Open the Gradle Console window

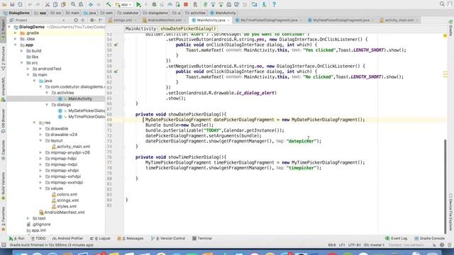coord(429,239)
